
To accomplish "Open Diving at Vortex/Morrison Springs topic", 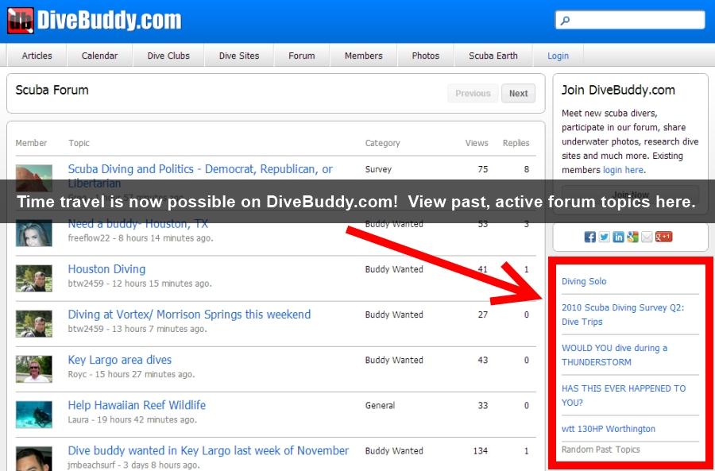I will click(189, 315).
